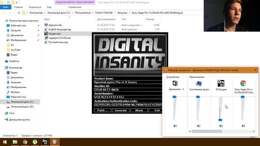Close the volume mixer window
Screen dimensions: 260x146
point(256,70)
